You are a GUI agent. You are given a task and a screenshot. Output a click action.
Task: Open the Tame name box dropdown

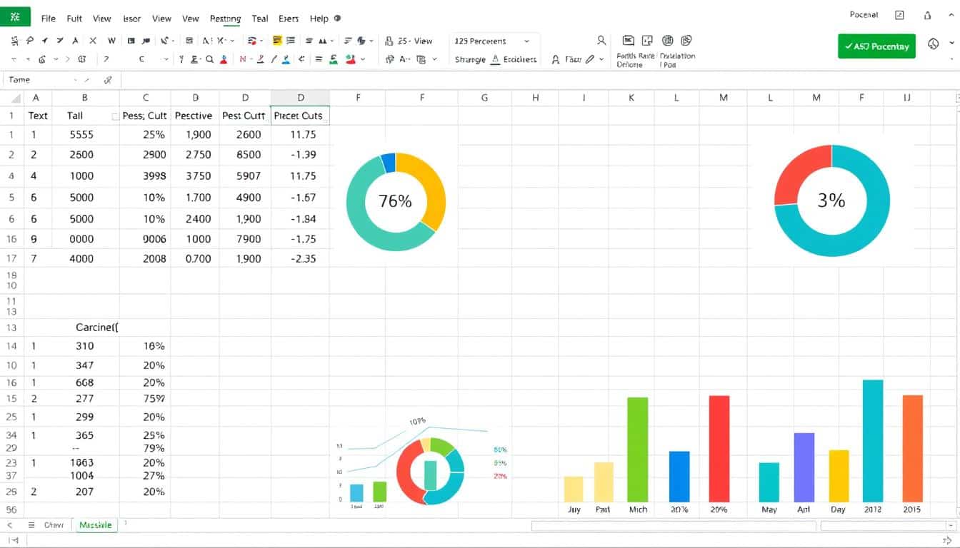[x=75, y=80]
